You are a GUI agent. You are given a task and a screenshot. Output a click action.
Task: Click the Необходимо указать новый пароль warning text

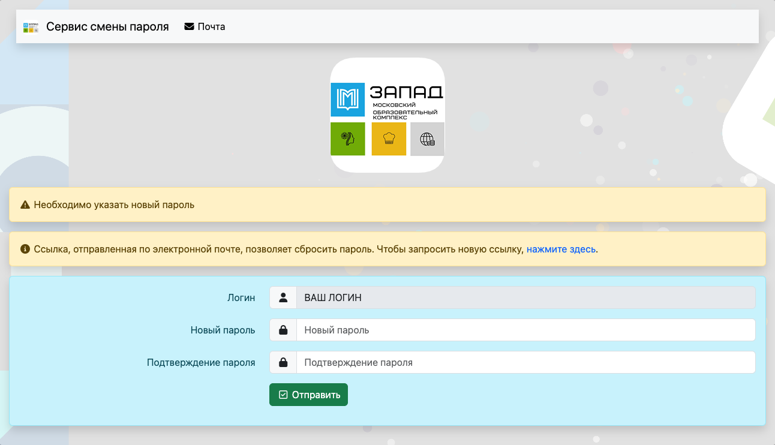point(114,205)
